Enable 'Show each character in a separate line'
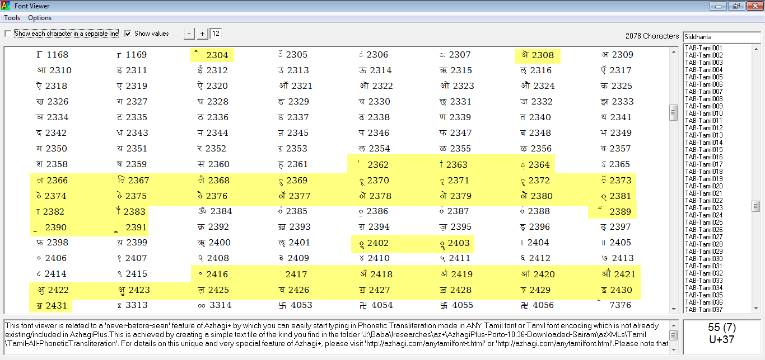Image resolution: width=765 pixels, height=360 pixels. pos(8,34)
